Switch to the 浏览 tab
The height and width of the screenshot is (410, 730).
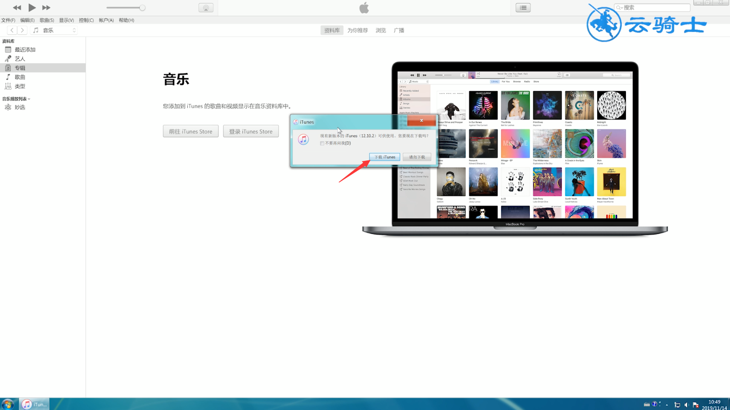click(x=381, y=31)
